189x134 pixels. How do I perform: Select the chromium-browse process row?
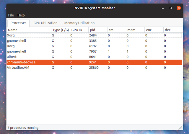(94, 62)
